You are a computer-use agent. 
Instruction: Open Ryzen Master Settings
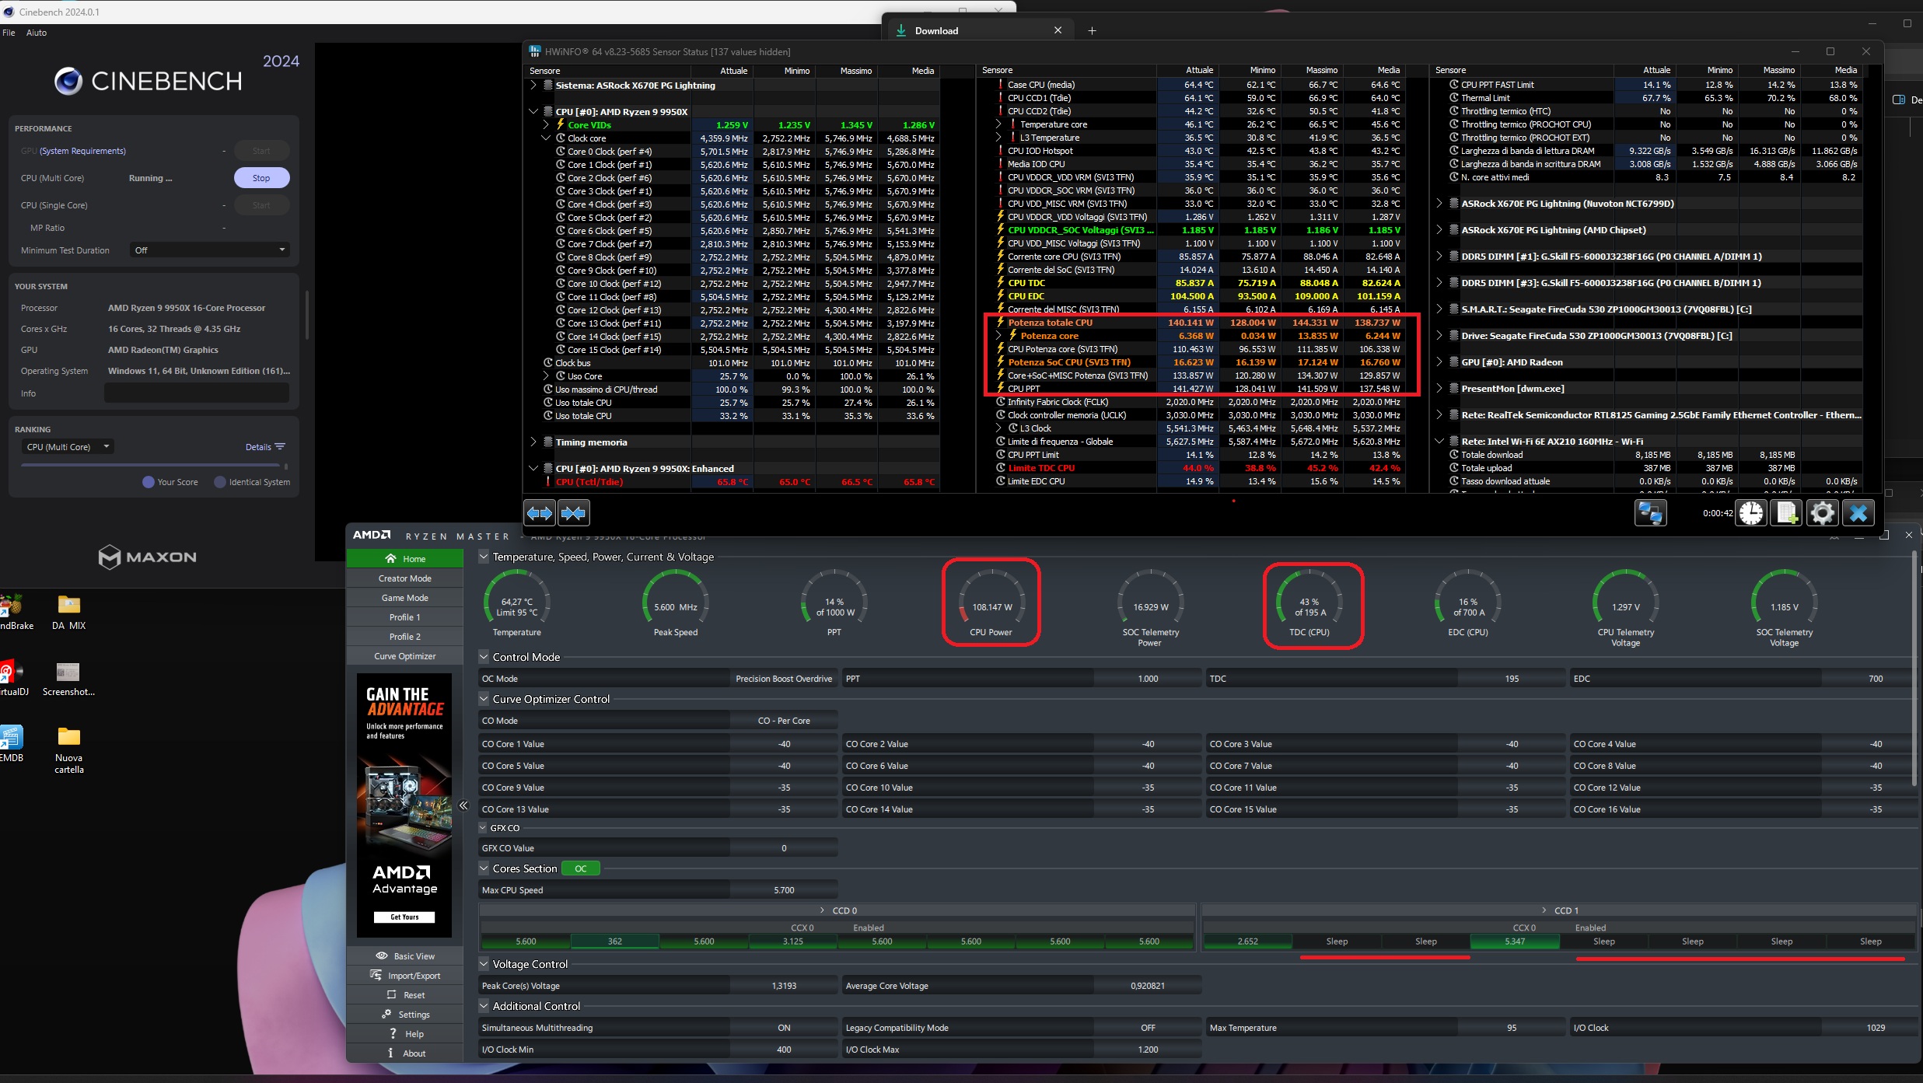tap(405, 1015)
